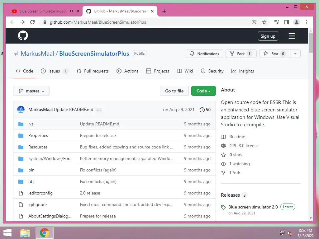Star the repository

coord(275,54)
